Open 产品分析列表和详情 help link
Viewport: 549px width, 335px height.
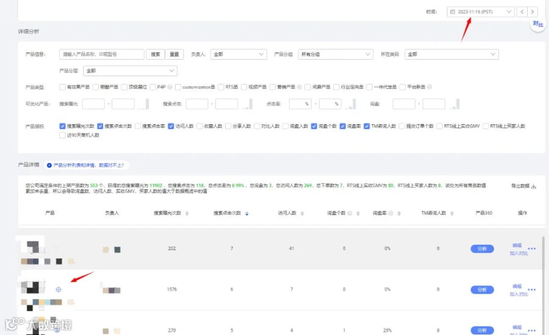tap(88, 165)
